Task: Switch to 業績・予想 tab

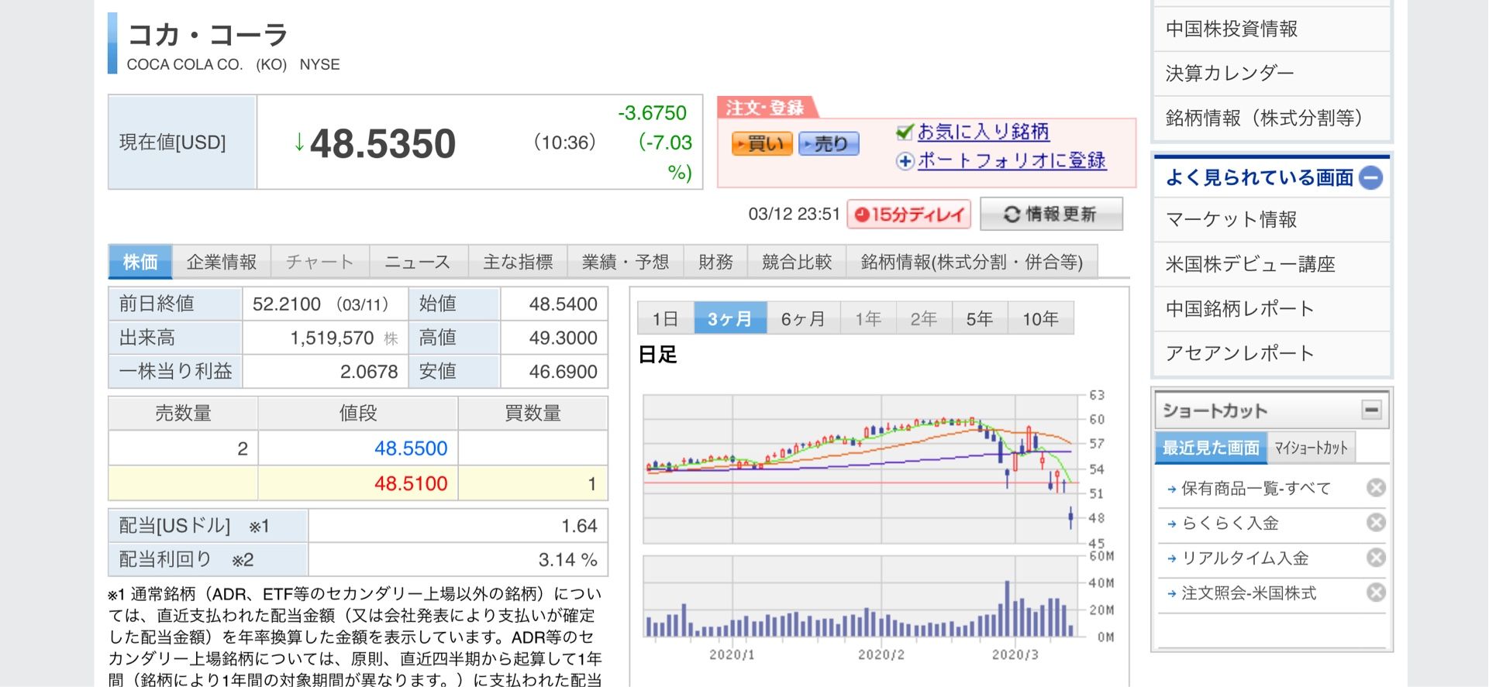Action: click(626, 262)
